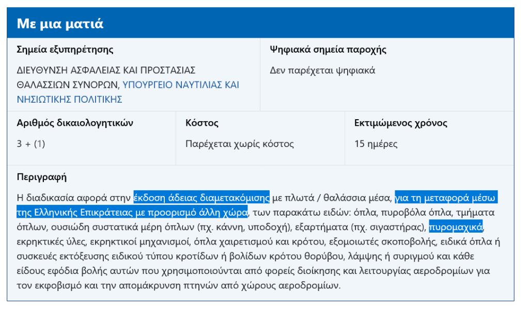This screenshot has width=529, height=309.
Task: Click the highlighted word 'πυρομαχικά'
Action: tap(456, 227)
